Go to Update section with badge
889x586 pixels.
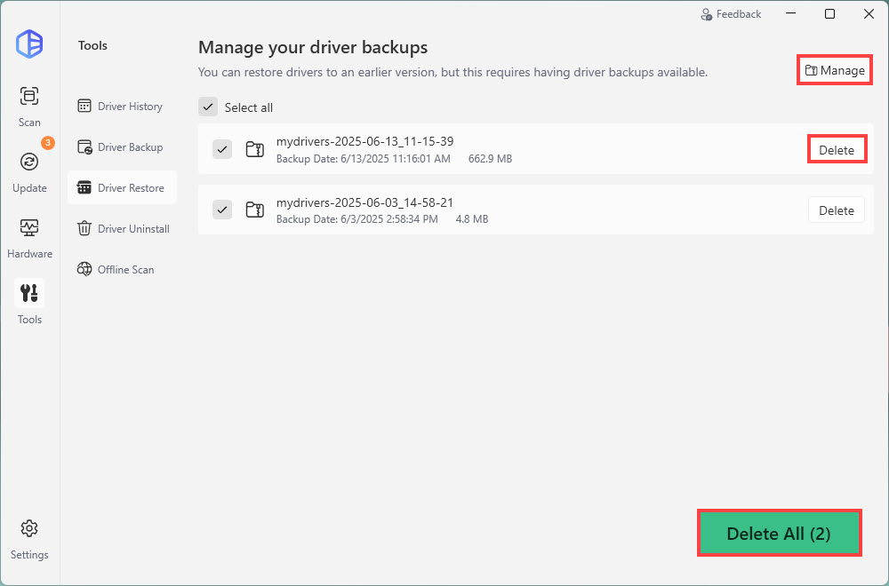[x=29, y=162]
